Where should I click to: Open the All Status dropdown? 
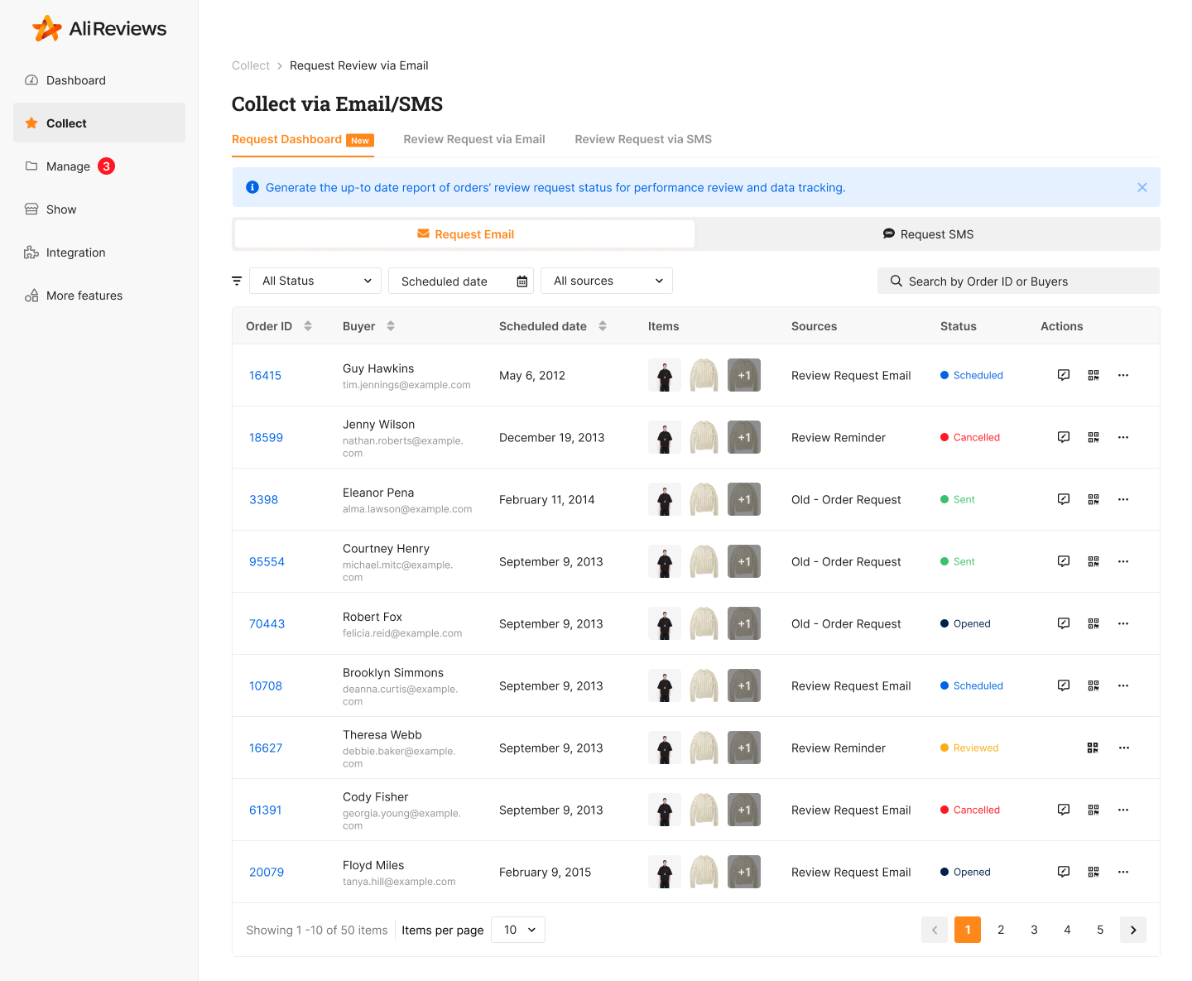315,281
